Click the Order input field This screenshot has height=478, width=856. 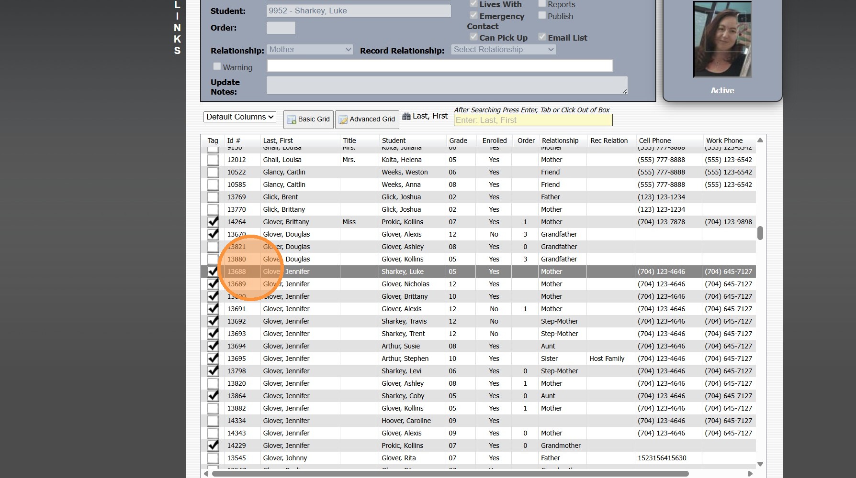pos(281,28)
